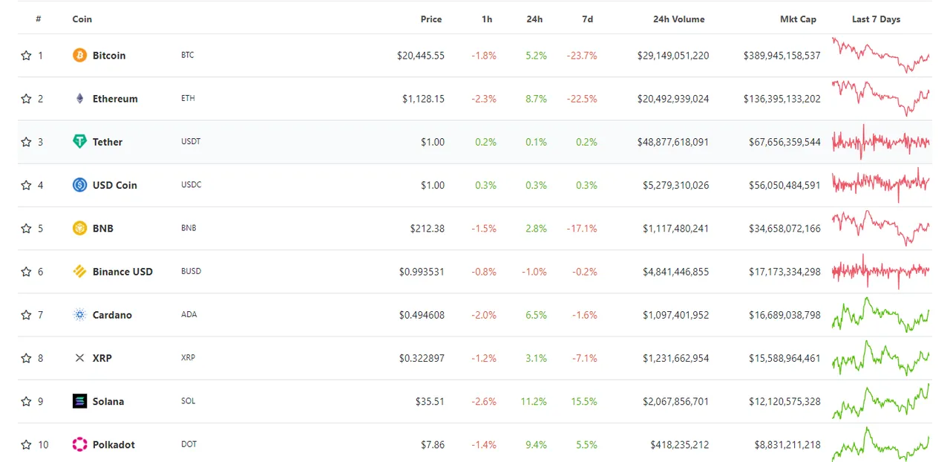Open XRP's green sparkline chart
Screen dimensions: 950x462
[881, 358]
